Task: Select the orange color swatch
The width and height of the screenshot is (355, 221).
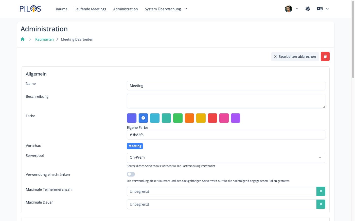Action: point(189,118)
